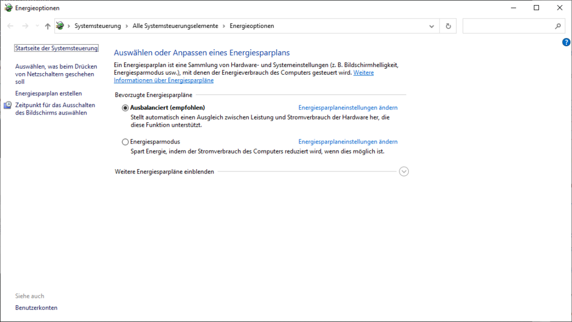This screenshot has width=572, height=322.
Task: Click the Energieoptionen icon in the address bar
Action: click(60, 26)
